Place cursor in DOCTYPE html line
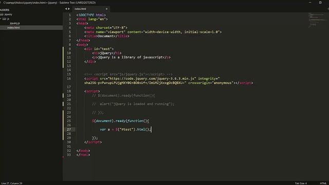This screenshot has height=185, width=329. coord(91,15)
